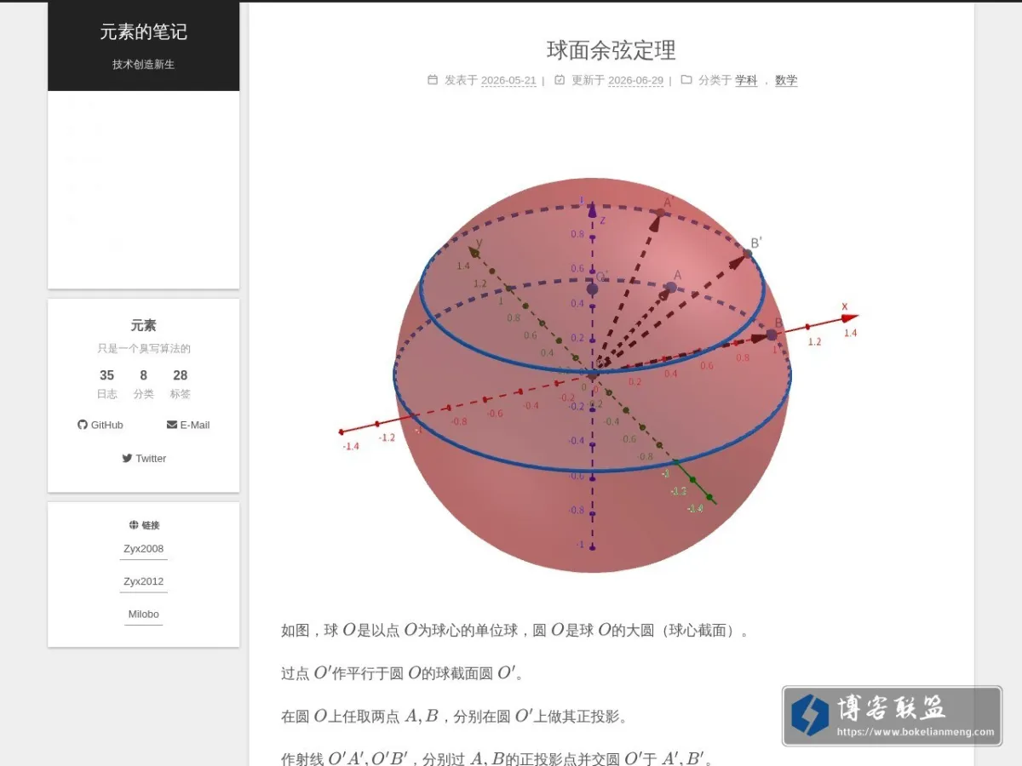Click the E-Mail envelope icon
This screenshot has width=1022, height=766.
(x=172, y=425)
